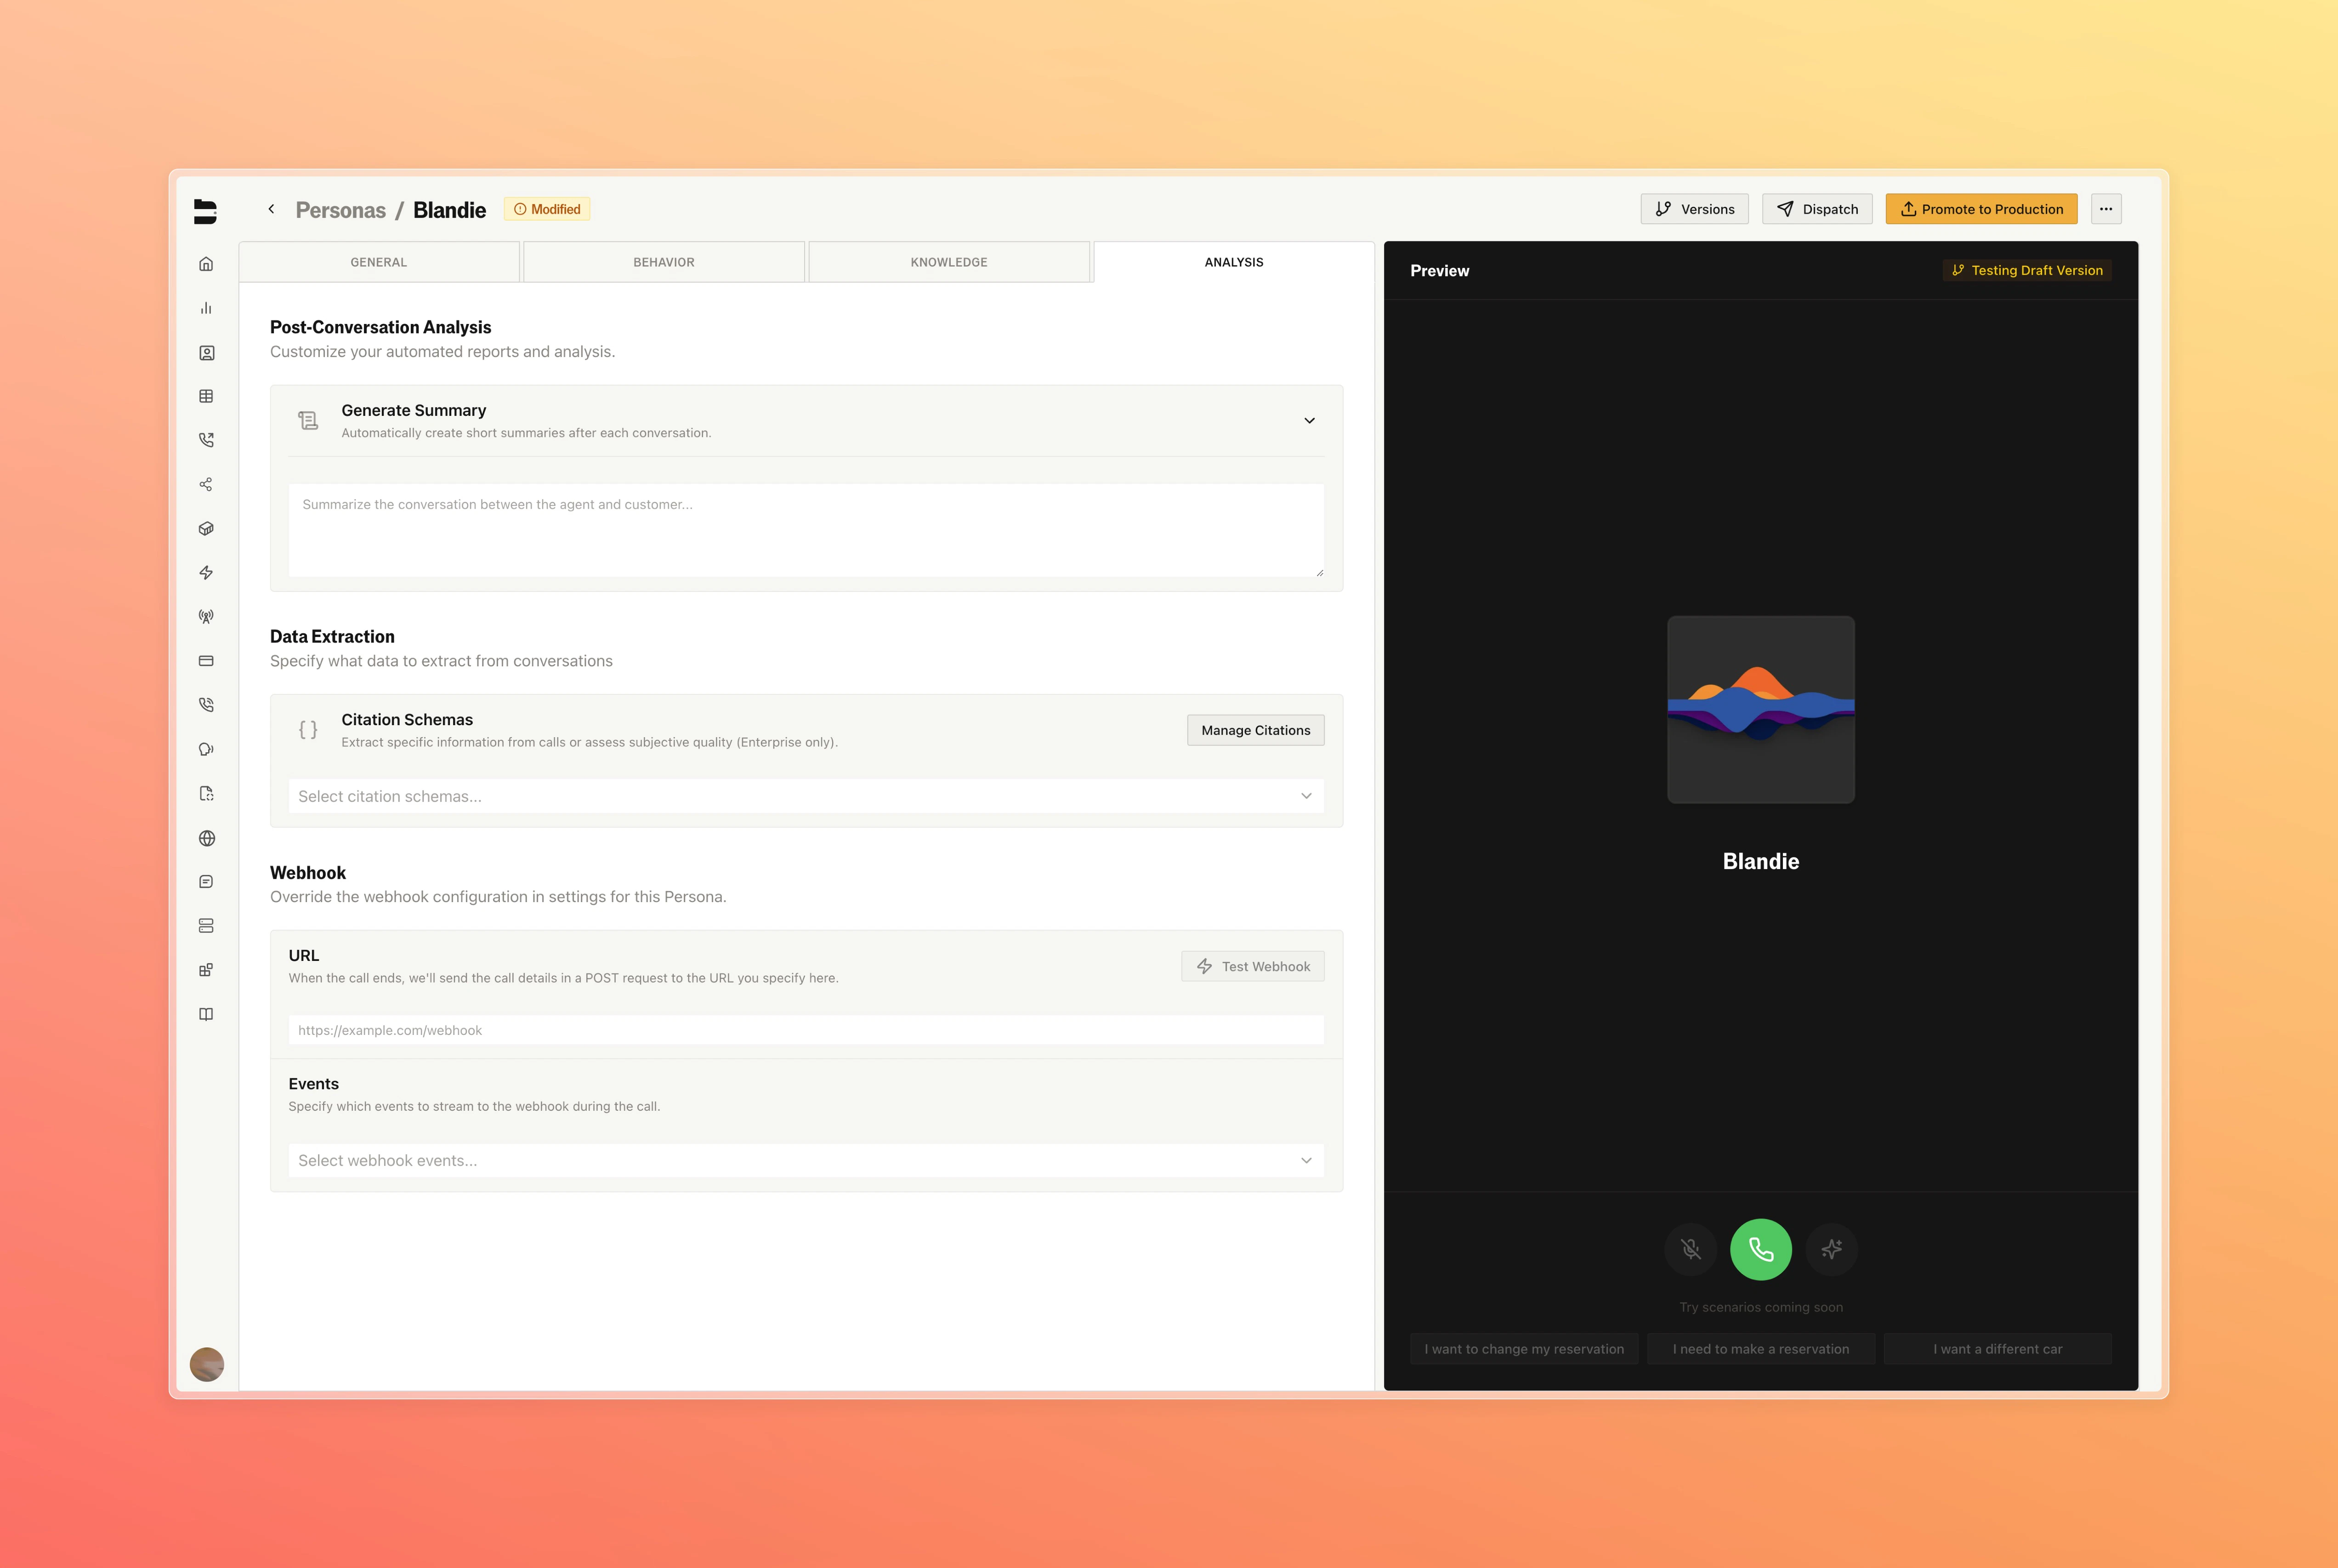Open the three-dots more options menu
This screenshot has height=1568, width=2338.
2106,209
